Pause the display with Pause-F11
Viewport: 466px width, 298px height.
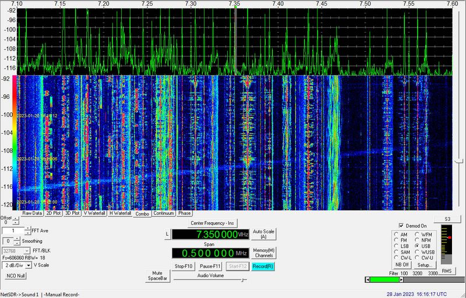(x=210, y=266)
